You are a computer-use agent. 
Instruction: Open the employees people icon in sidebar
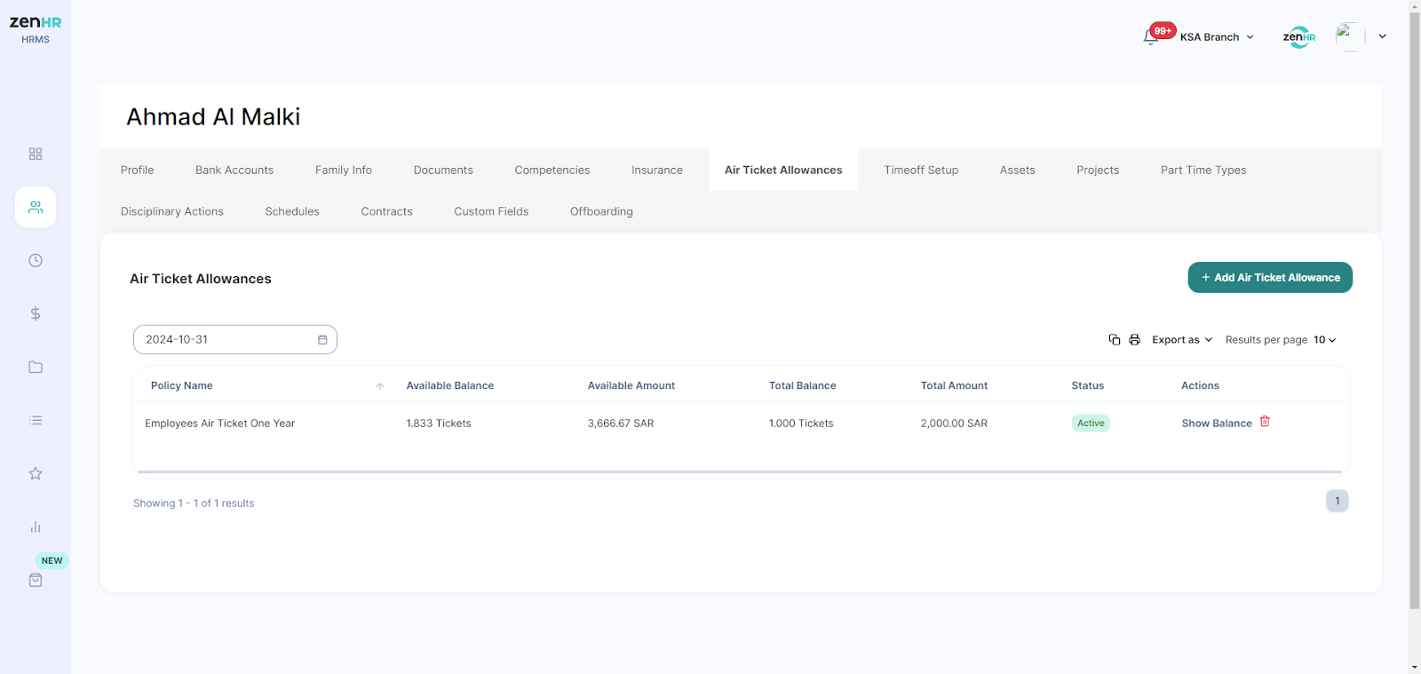(x=36, y=207)
